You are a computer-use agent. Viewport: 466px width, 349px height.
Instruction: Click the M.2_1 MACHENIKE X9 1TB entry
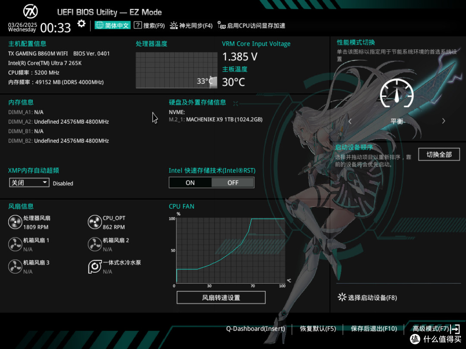coord(215,120)
